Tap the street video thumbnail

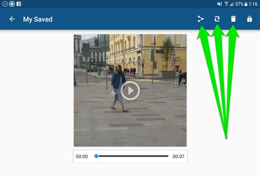point(130,90)
